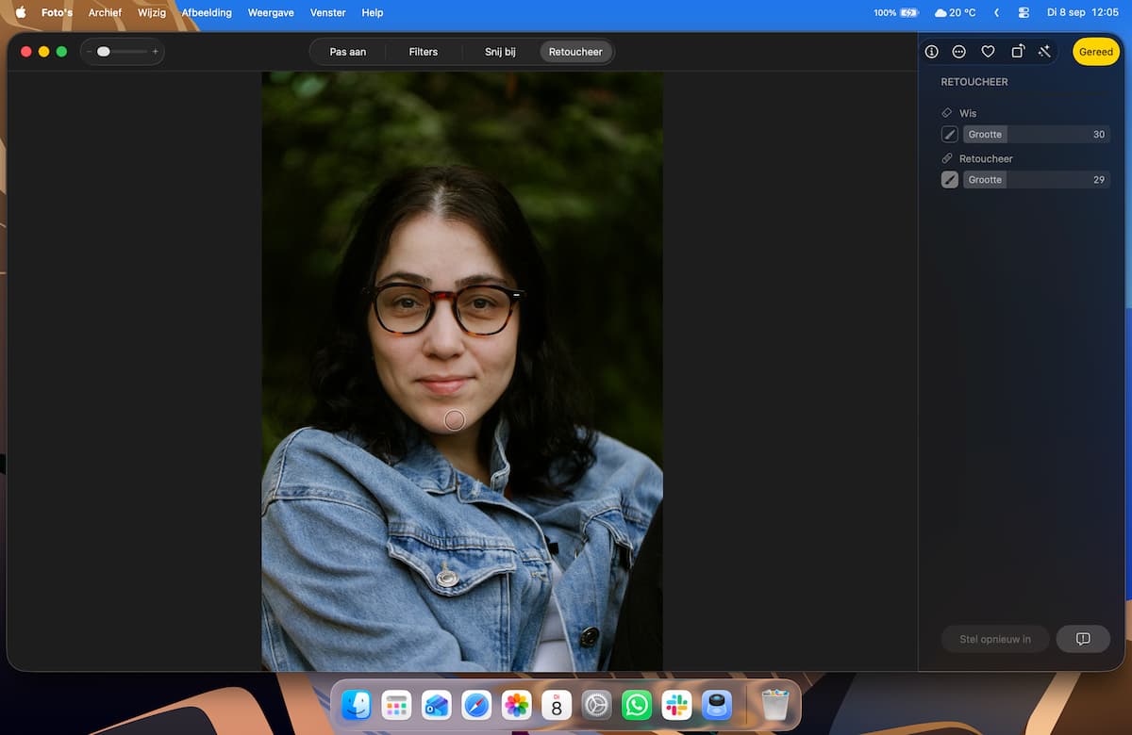Open the photo info panel
The width and height of the screenshot is (1132, 735).
(931, 52)
